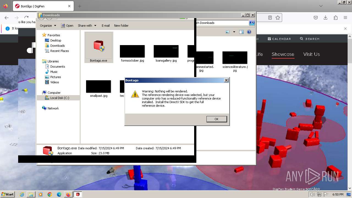The image size is (352, 198).
Task: Open Internet Explorer from taskbar
Action: coord(22,194)
